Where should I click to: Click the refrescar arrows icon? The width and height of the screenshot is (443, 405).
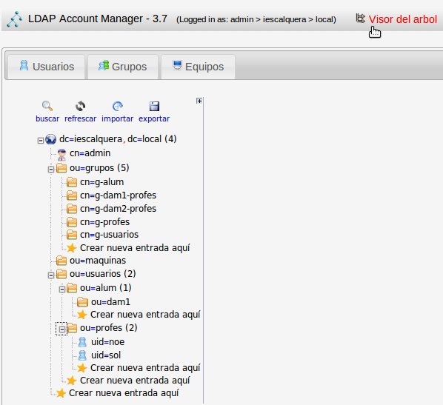[80, 106]
